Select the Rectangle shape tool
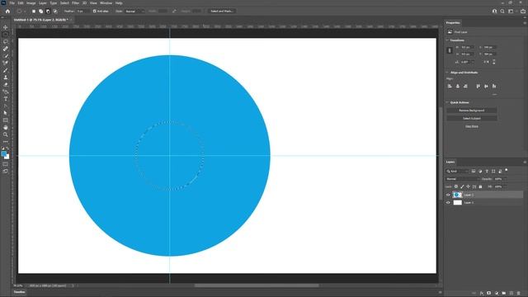 (x=6, y=120)
